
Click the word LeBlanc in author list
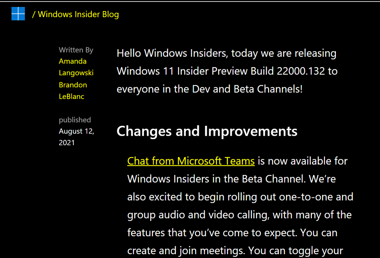71,96
